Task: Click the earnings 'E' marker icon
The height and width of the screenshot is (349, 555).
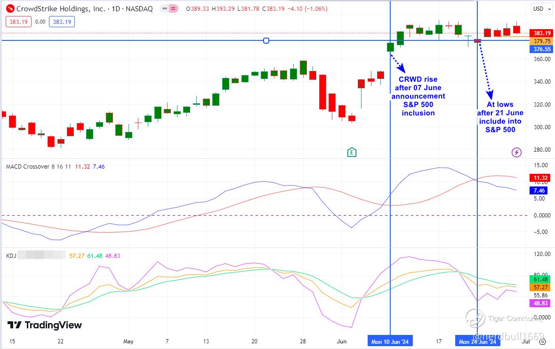Action: point(352,152)
